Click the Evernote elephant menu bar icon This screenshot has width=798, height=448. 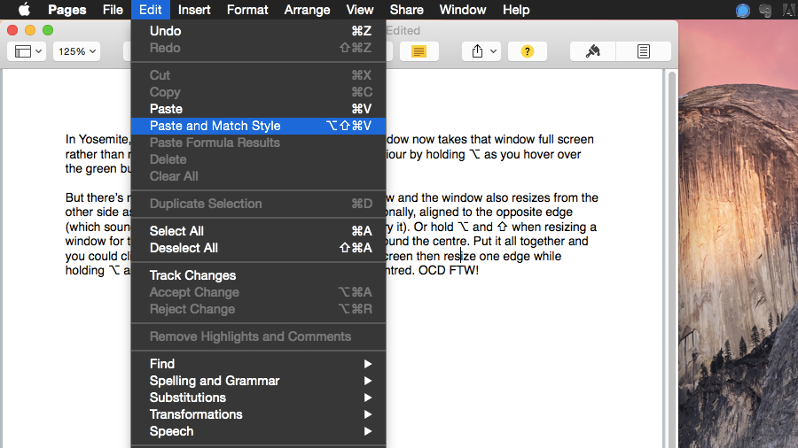pyautogui.click(x=765, y=10)
